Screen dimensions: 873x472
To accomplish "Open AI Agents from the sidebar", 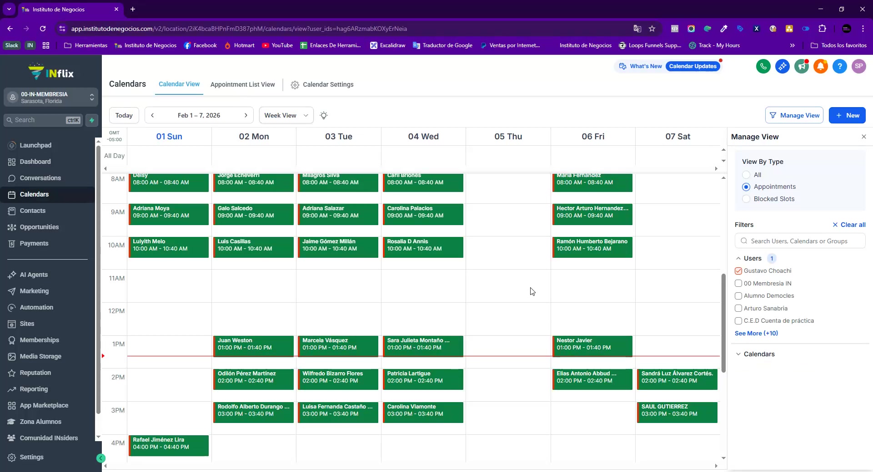I will (x=34, y=275).
